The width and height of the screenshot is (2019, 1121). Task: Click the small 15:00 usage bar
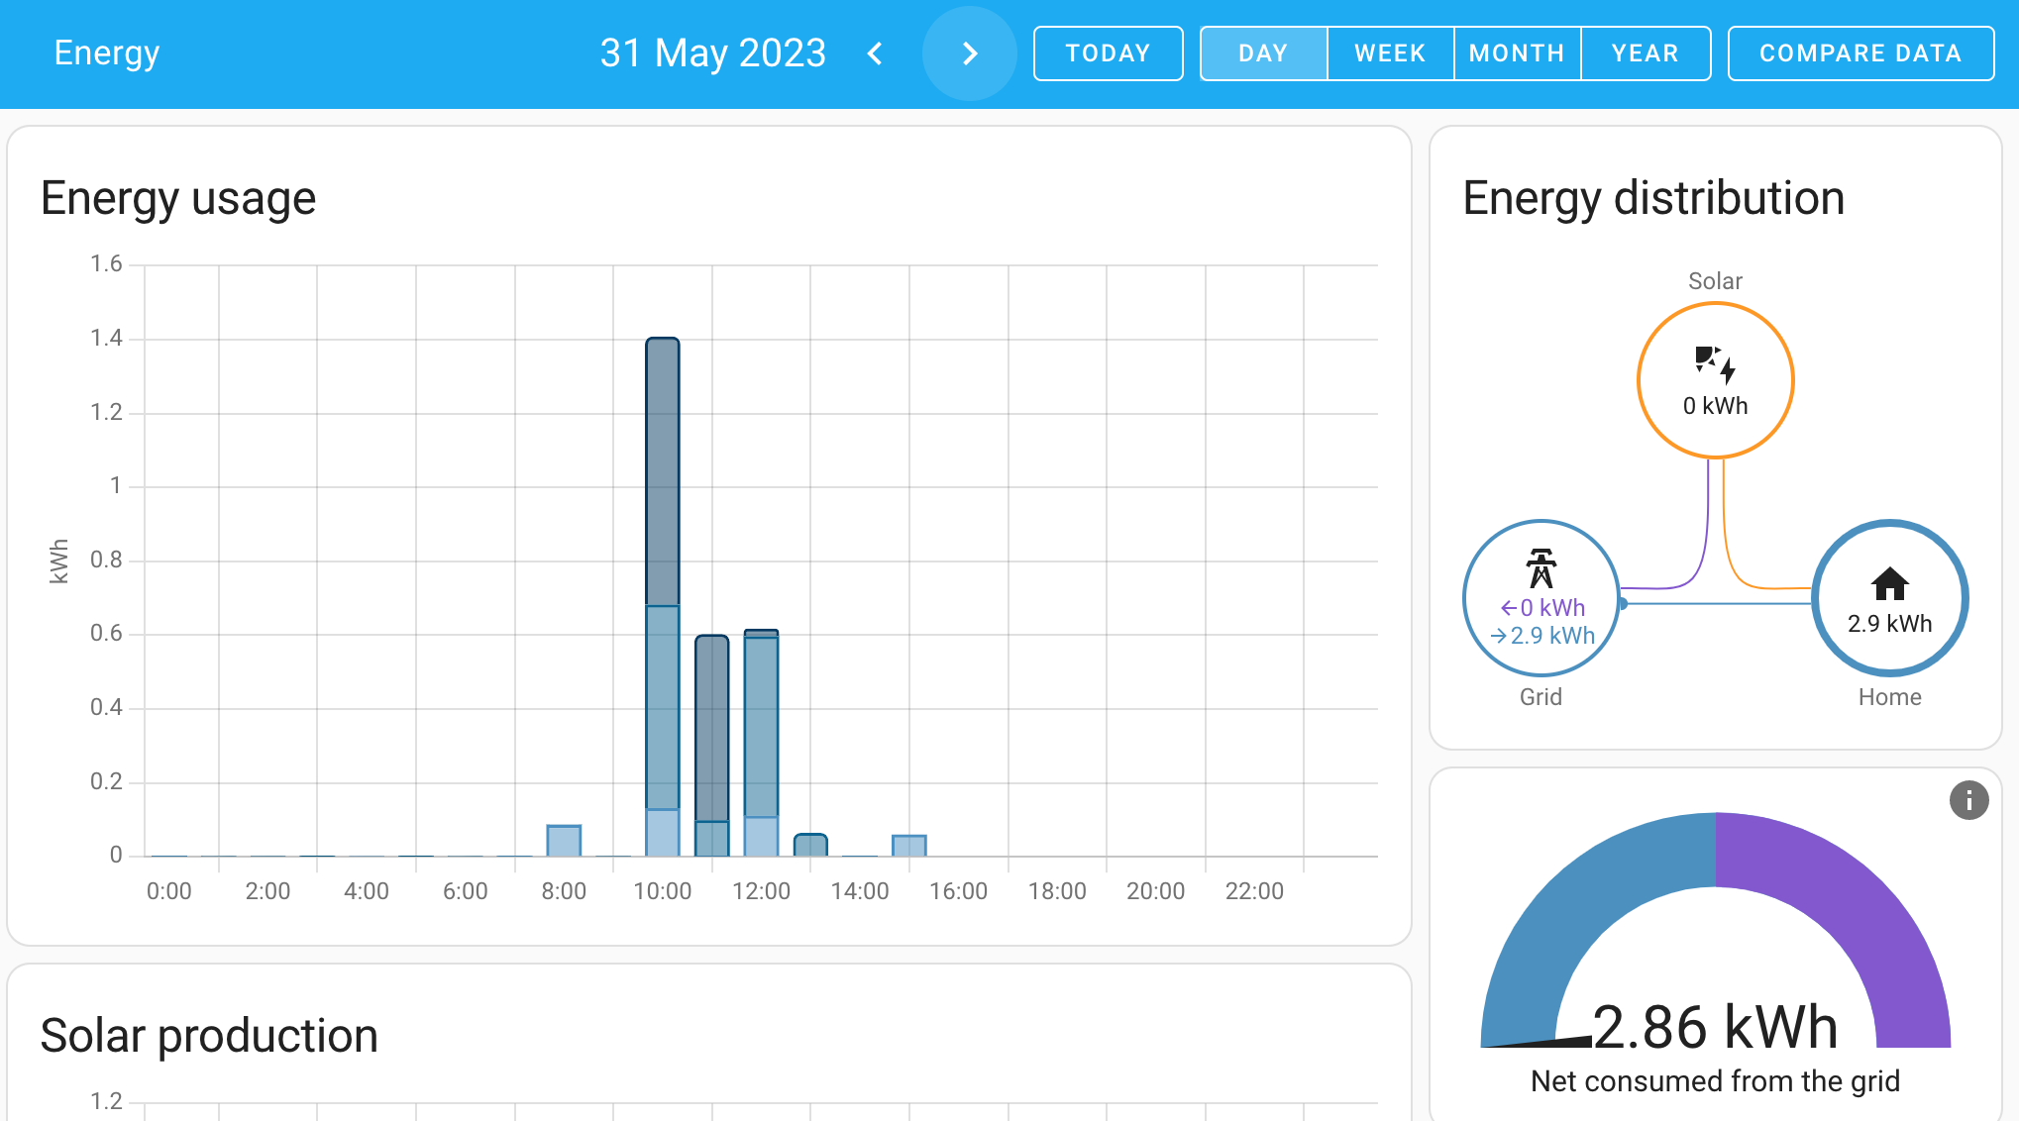[908, 846]
